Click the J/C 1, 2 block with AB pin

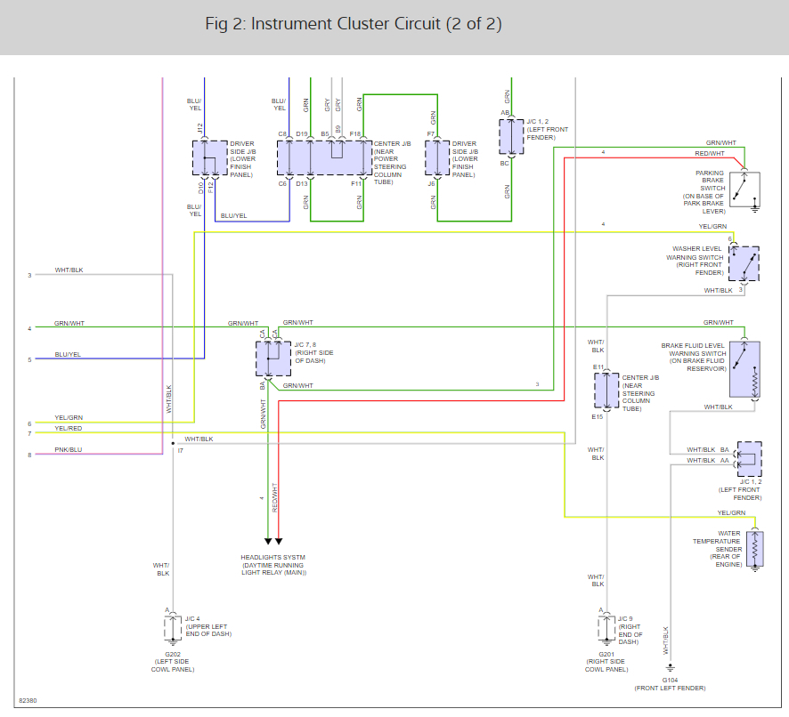tap(511, 137)
